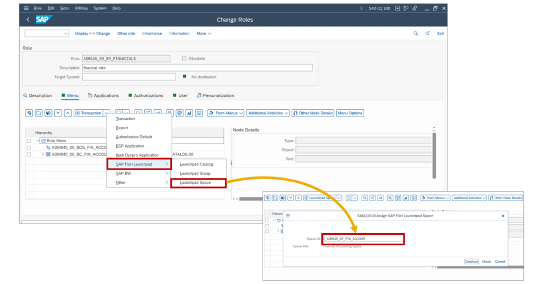Image resolution: width=543 pixels, height=284 pixels.
Task: Collapse the Role Menu tree node
Action: tap(38, 141)
